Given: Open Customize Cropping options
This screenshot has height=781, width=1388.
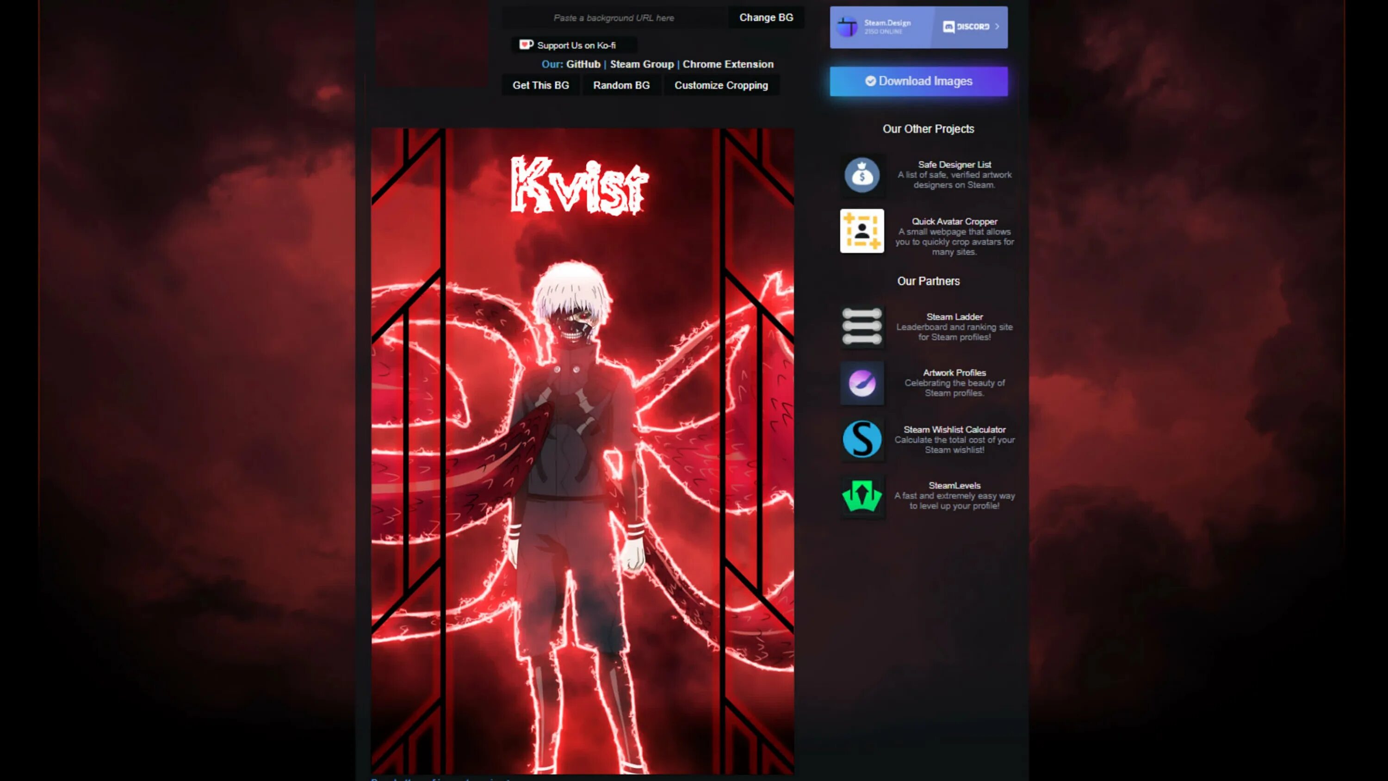Looking at the screenshot, I should (721, 85).
